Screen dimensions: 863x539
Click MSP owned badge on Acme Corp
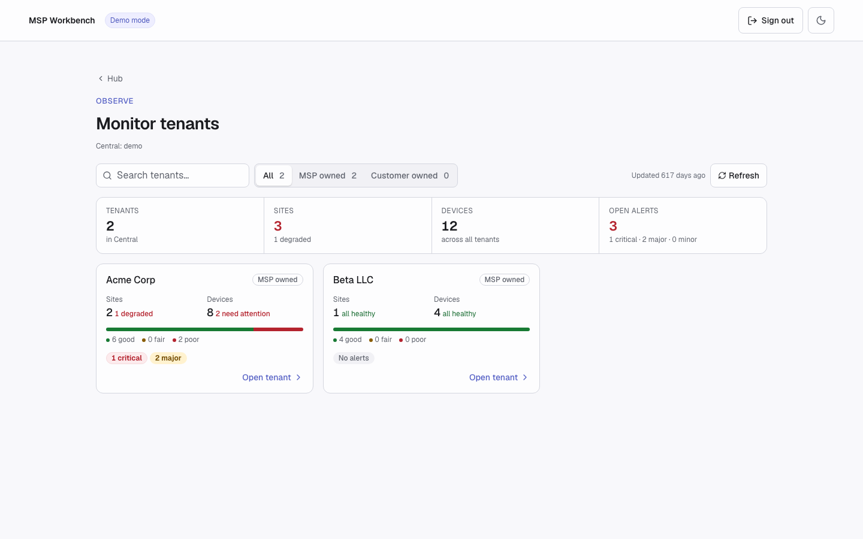277,280
